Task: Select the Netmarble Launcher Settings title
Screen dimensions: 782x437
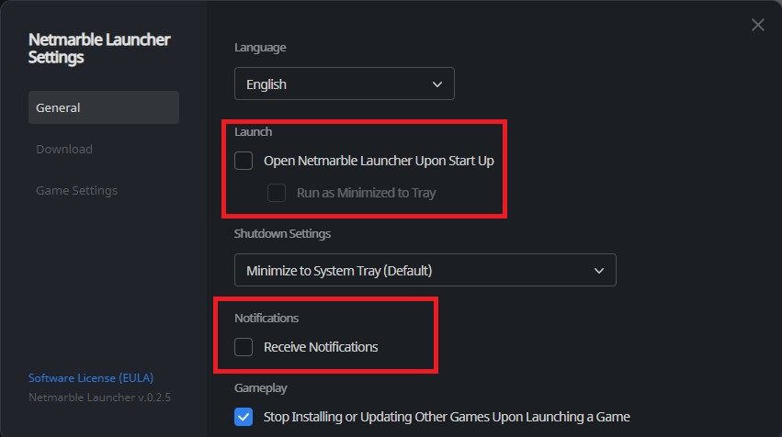Action: (x=99, y=49)
